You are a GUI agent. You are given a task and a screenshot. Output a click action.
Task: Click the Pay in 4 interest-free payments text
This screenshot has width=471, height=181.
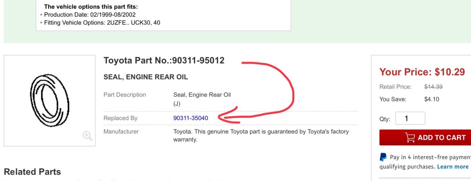pos(430,157)
